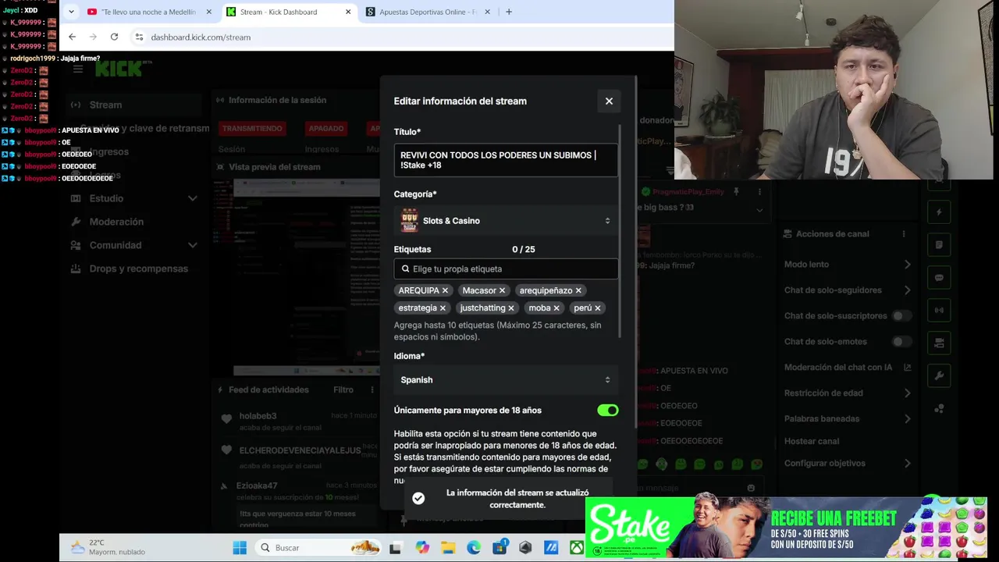The height and width of the screenshot is (562, 999).
Task: Open Microsoft Store from the taskbar
Action: [x=499, y=547]
